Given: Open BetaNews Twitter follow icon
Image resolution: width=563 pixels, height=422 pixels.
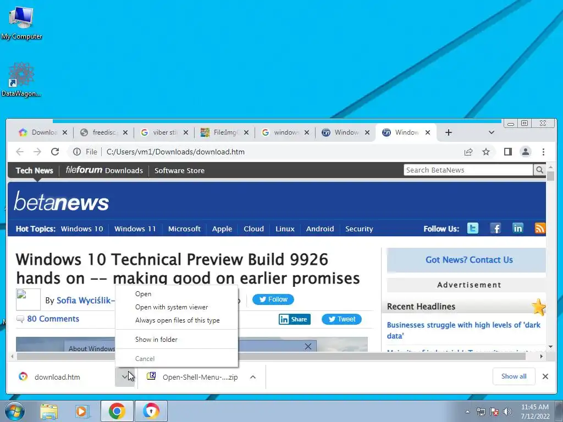Looking at the screenshot, I should click(473, 228).
